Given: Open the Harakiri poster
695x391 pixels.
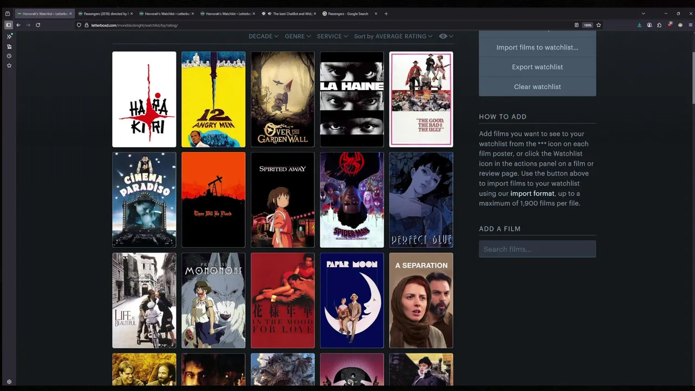Looking at the screenshot, I should tap(144, 99).
